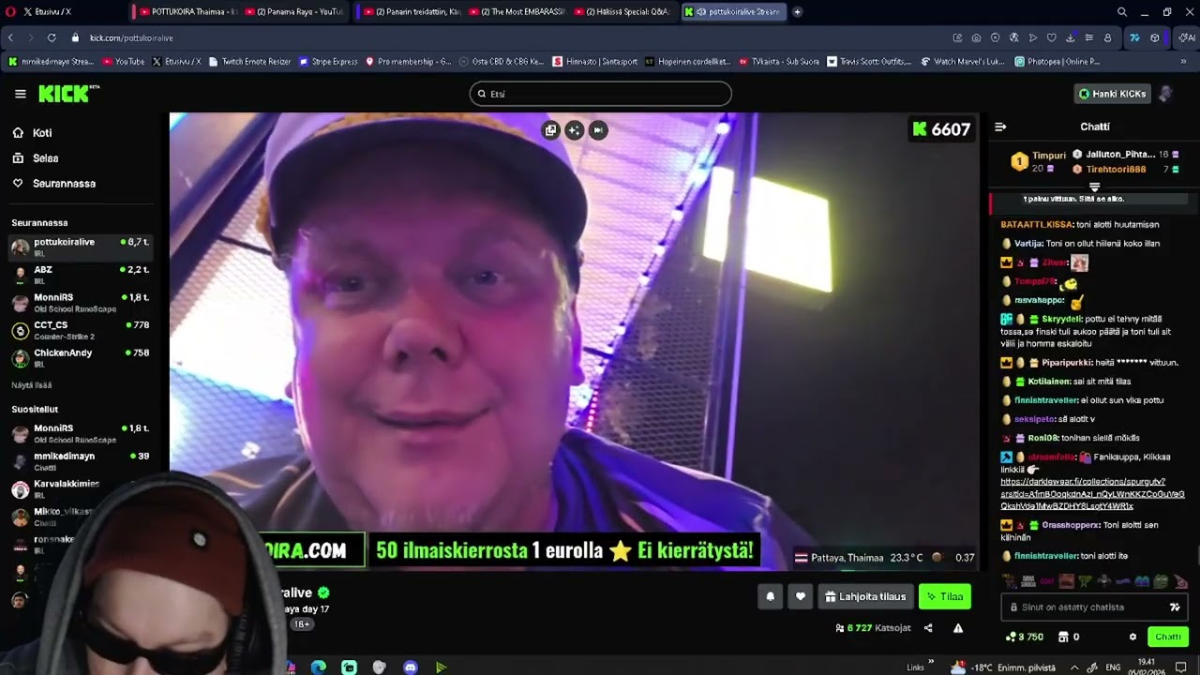Click the report warning triangle icon
The image size is (1200, 675).
(x=958, y=628)
